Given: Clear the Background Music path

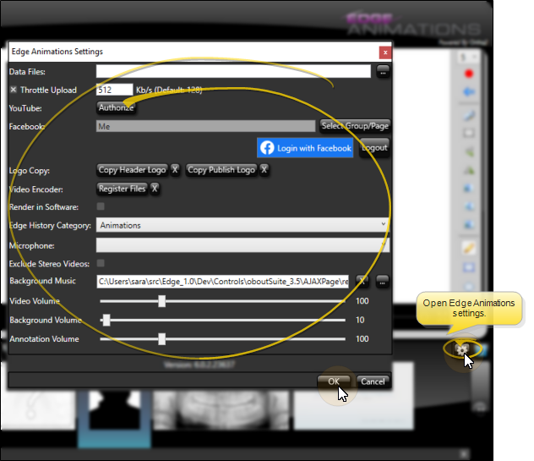Looking at the screenshot, I should pyautogui.click(x=362, y=281).
